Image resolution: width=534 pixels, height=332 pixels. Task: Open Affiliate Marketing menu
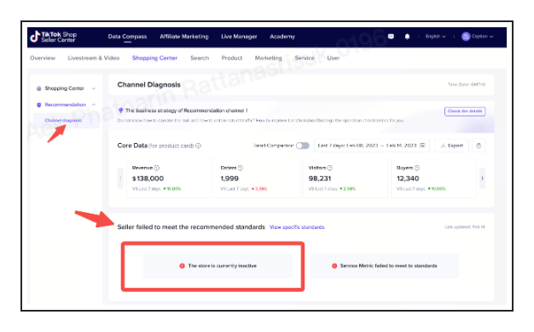(184, 37)
